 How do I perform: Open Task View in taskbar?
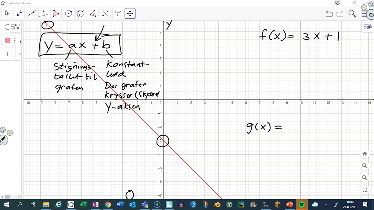pyautogui.click(x=33, y=204)
